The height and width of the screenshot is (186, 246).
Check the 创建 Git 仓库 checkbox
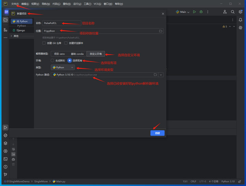pos(44,43)
